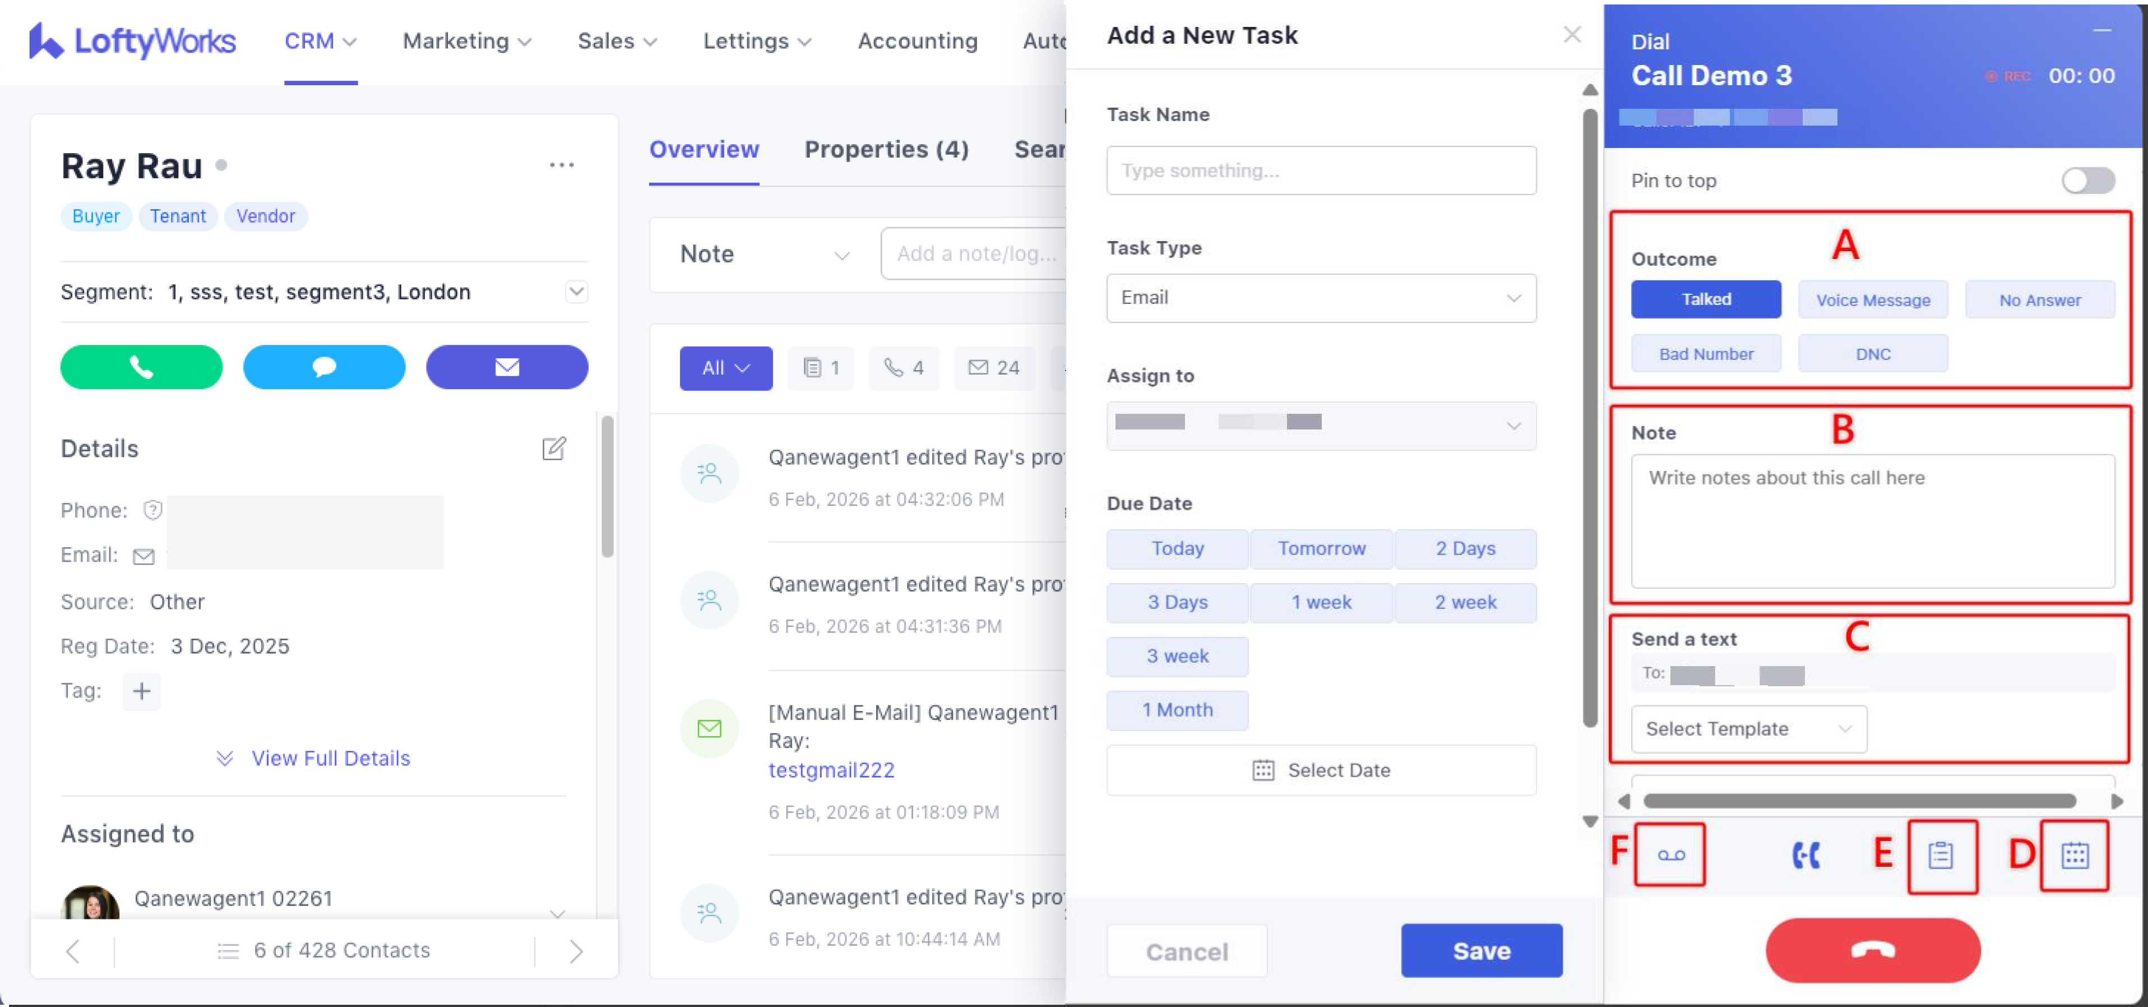The image size is (2148, 1007).
Task: Open the task clipboard icon in dialer
Action: point(1941,855)
